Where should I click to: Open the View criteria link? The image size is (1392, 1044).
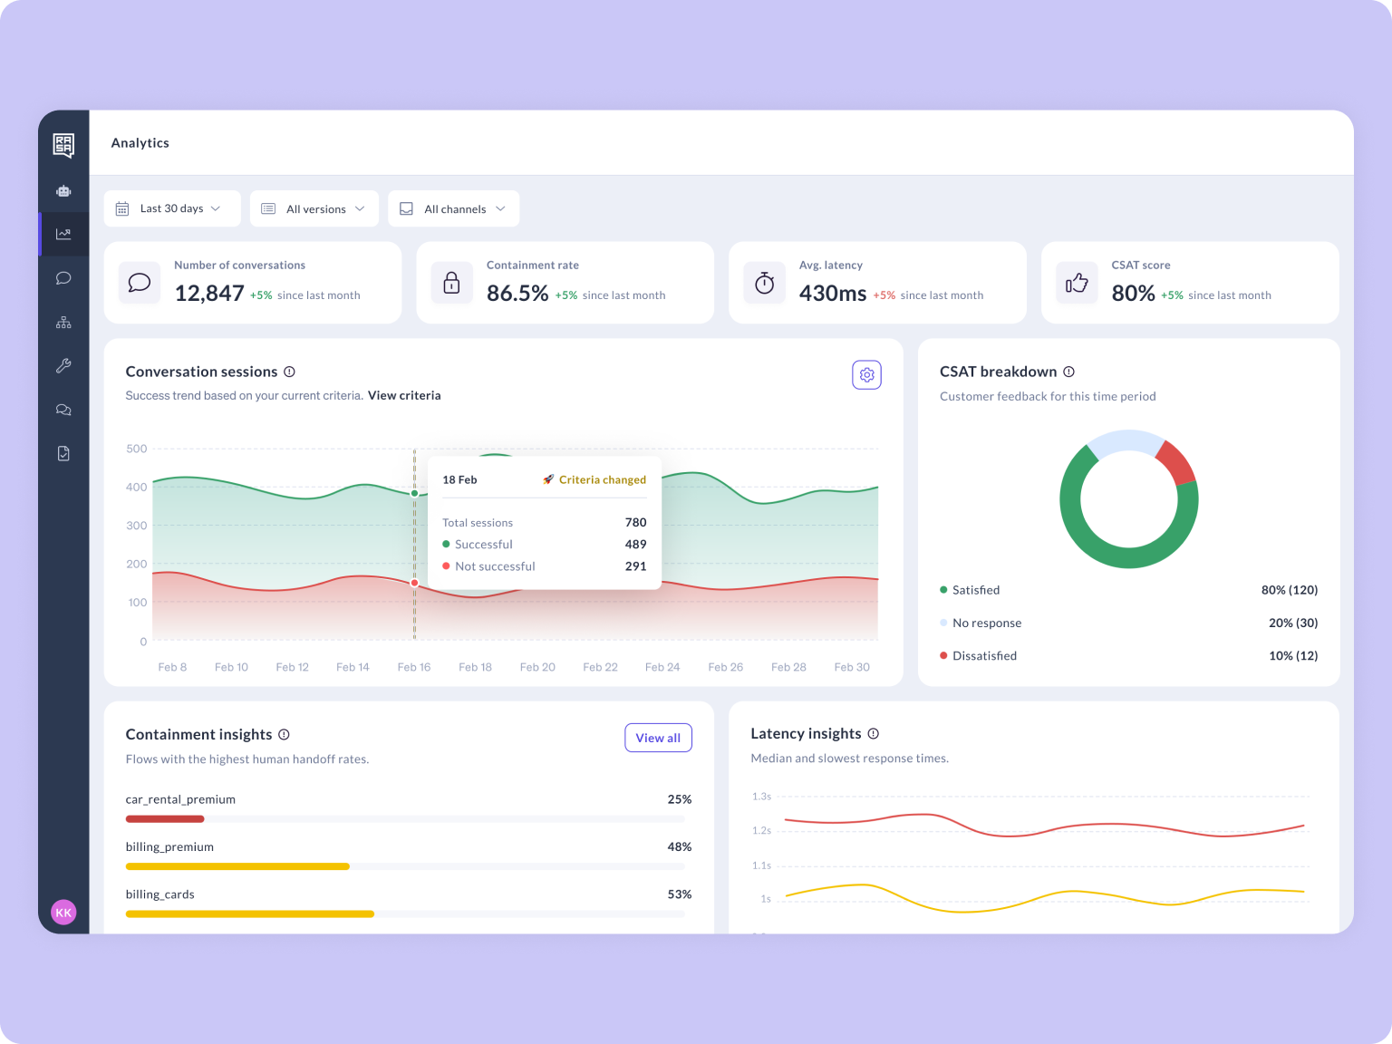click(404, 395)
